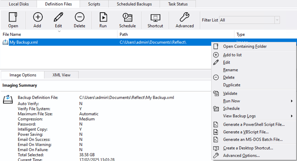Open the Filter List dropdown
This screenshot has width=297, height=161.
coord(277,20)
